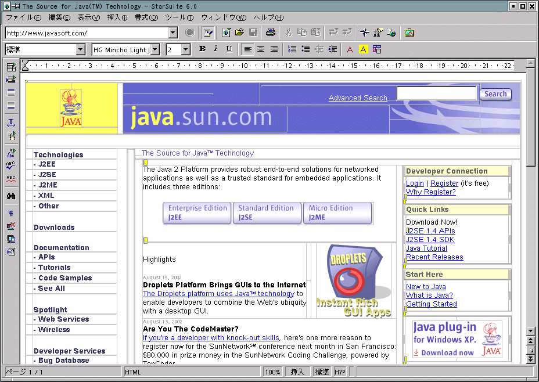Click the Save Document floppy icon

(x=253, y=33)
